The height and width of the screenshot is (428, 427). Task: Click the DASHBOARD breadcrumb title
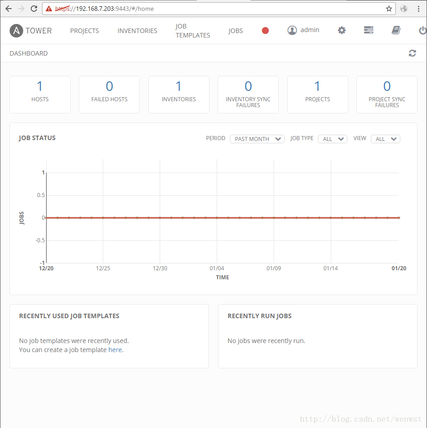coord(28,53)
